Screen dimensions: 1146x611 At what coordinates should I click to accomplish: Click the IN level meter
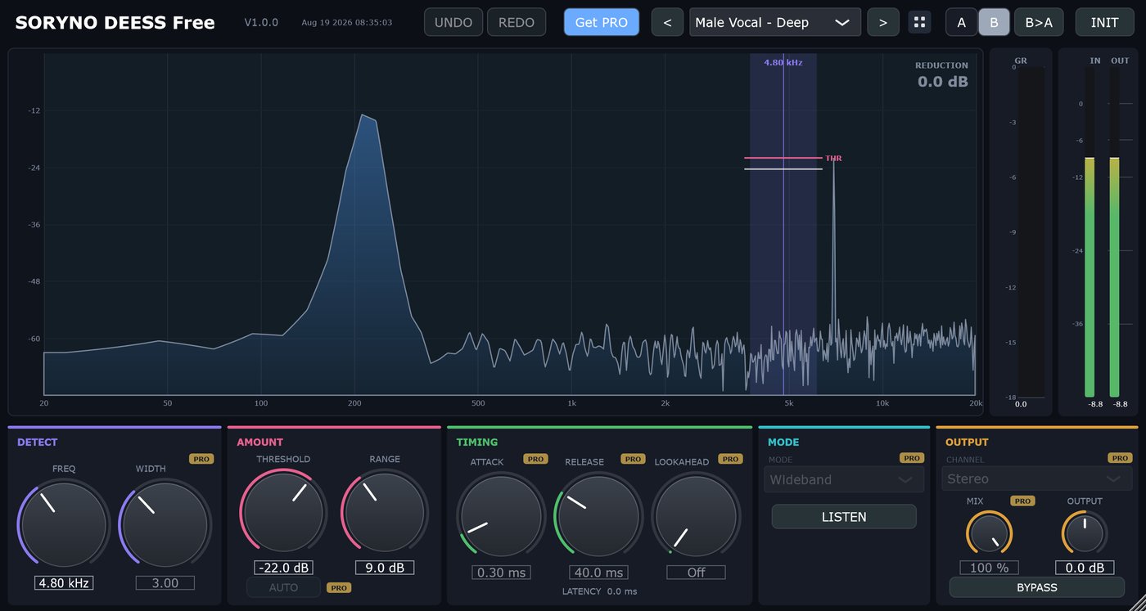1090,232
